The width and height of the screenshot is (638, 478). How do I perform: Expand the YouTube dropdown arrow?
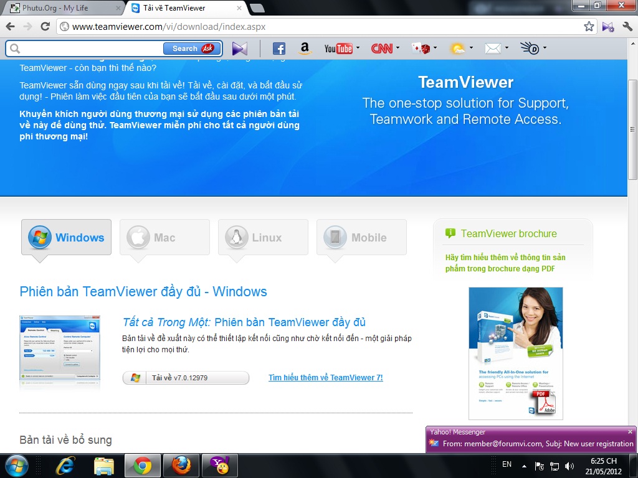pos(358,48)
